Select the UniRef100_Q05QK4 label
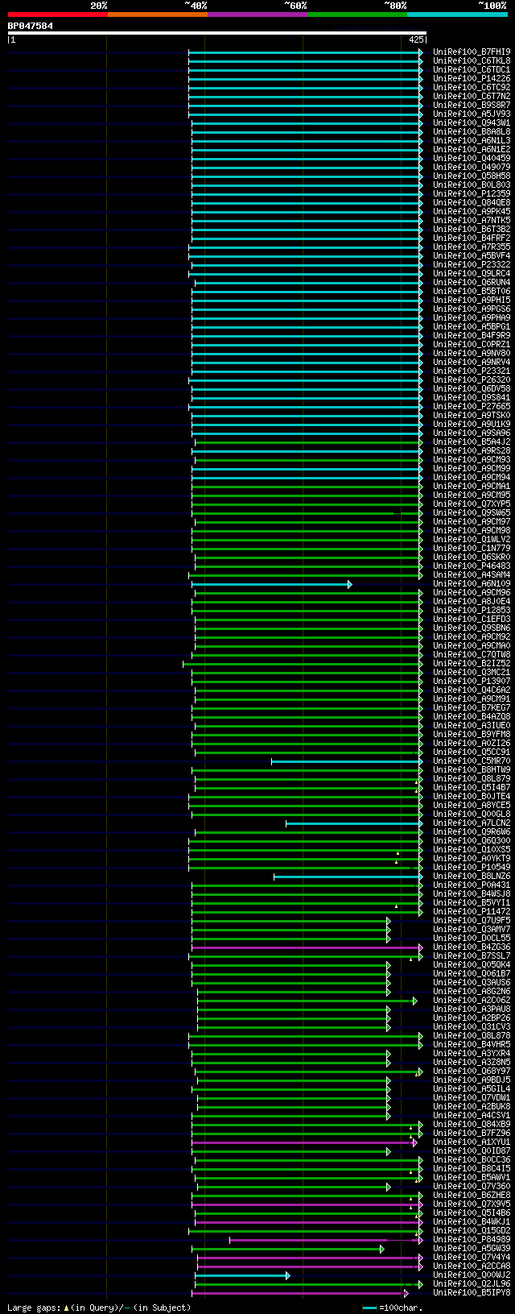515x1314 pixels. click(x=472, y=964)
